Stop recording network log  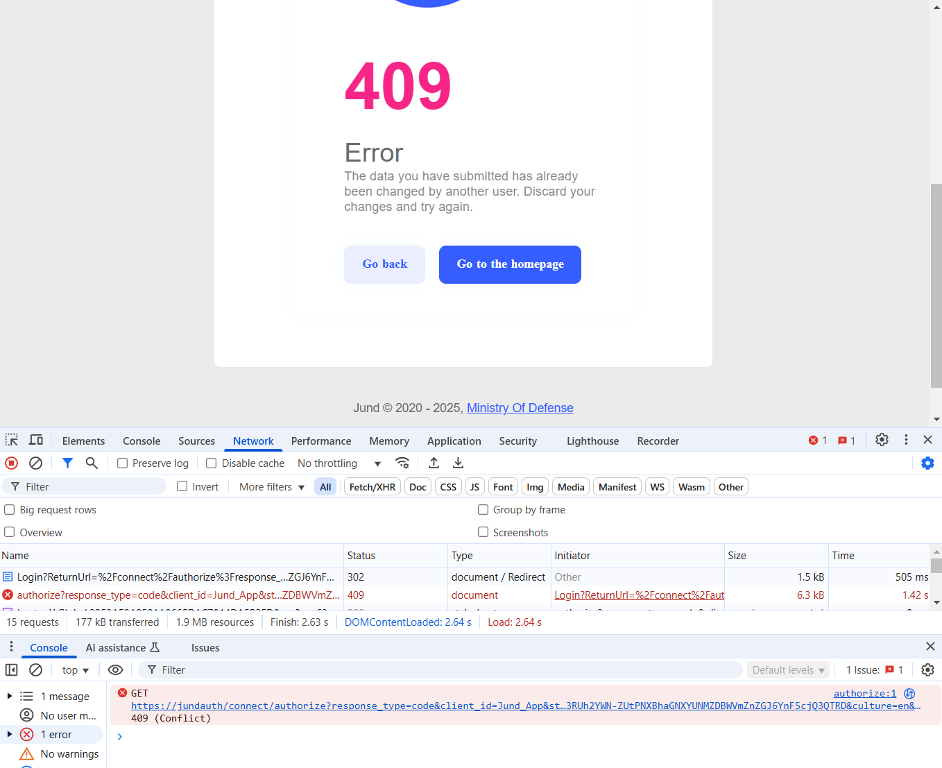coord(12,463)
